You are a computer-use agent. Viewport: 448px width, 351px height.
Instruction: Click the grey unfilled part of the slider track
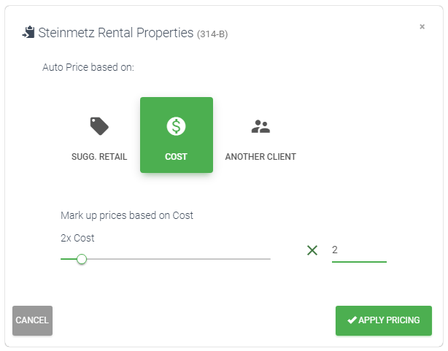[x=179, y=259]
